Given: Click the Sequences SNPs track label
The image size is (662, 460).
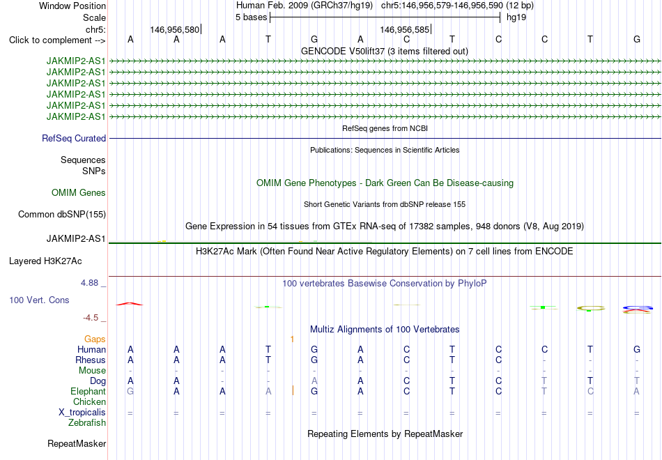Looking at the screenshot, I should click(83, 166).
